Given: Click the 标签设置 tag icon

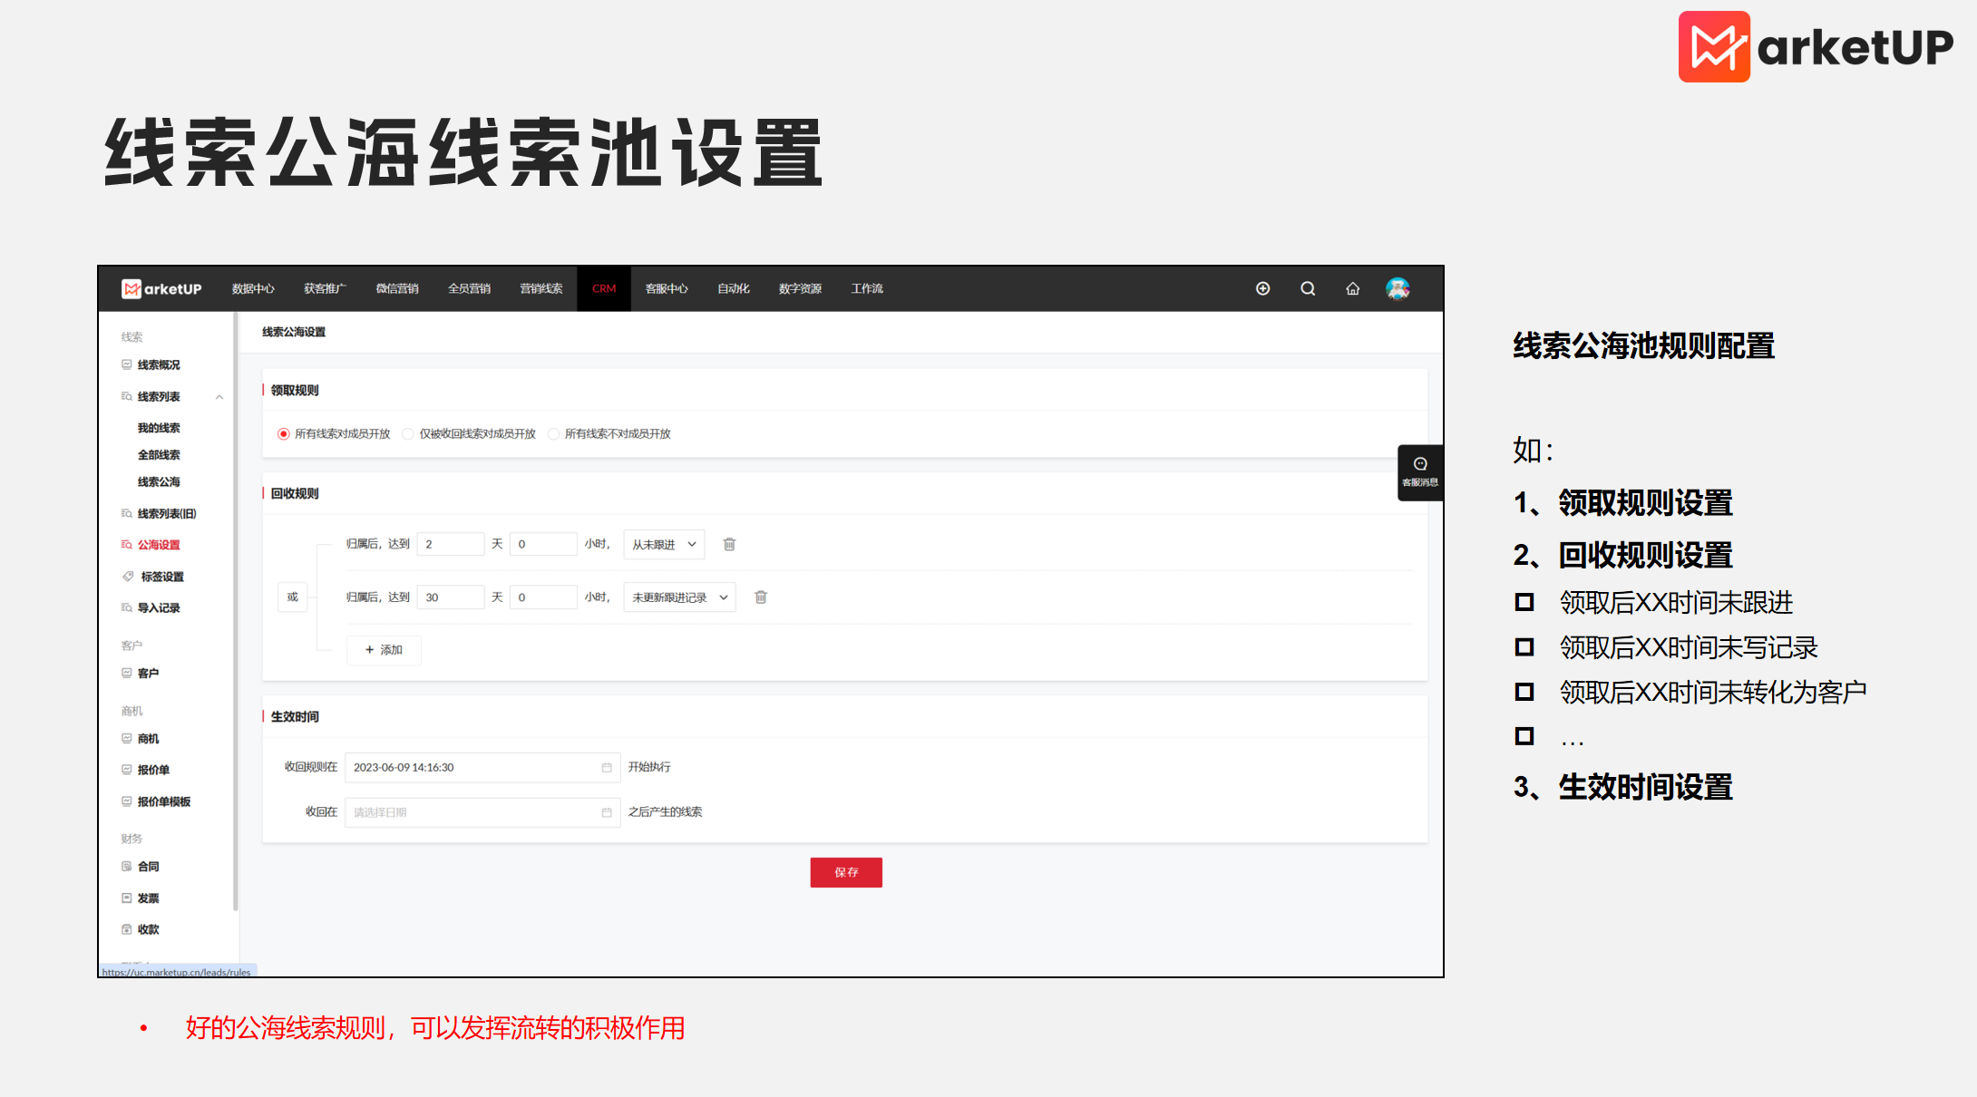Looking at the screenshot, I should pyautogui.click(x=128, y=577).
